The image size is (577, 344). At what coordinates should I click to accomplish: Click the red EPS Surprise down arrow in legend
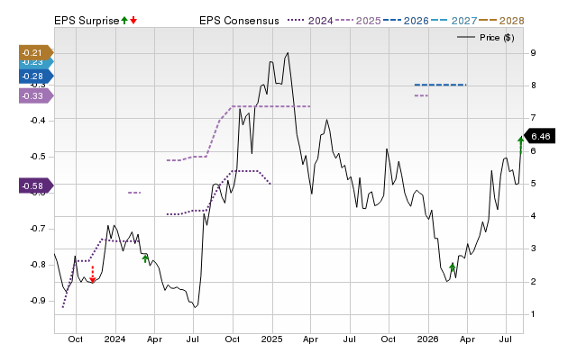click(133, 21)
